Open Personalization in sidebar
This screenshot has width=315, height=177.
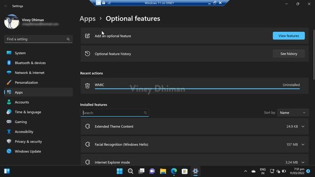pyautogui.click(x=38, y=83)
